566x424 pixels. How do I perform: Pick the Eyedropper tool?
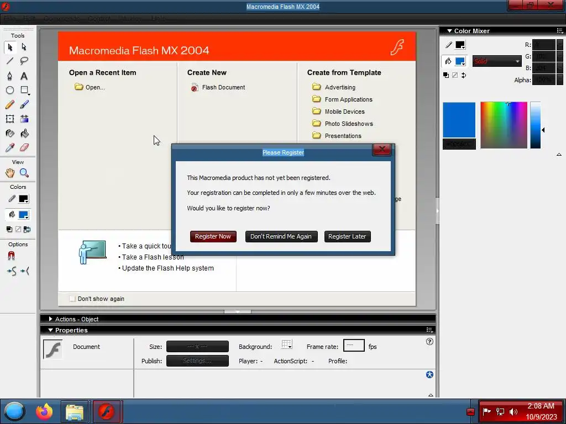pyautogui.click(x=10, y=147)
